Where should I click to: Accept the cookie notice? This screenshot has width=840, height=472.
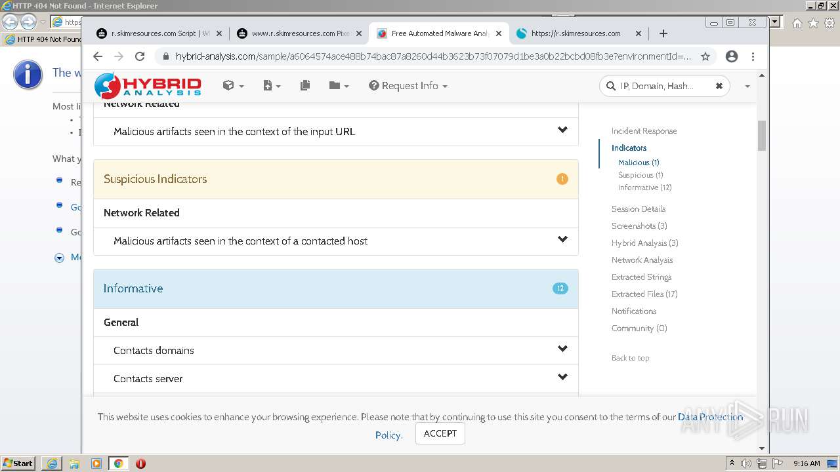(x=440, y=433)
